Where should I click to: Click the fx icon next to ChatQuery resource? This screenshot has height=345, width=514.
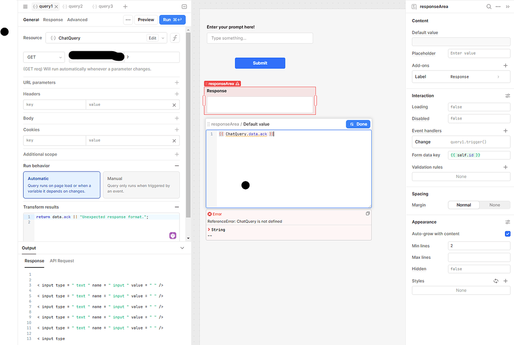(175, 38)
